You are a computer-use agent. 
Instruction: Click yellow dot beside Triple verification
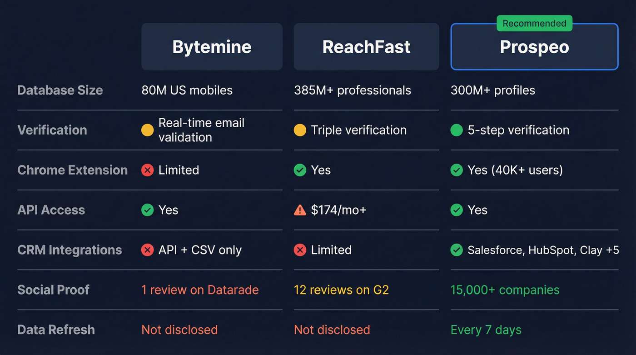[300, 130]
